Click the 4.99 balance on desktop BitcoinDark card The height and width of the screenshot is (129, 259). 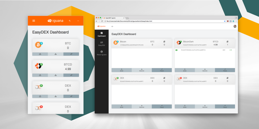[x=215, y=45]
